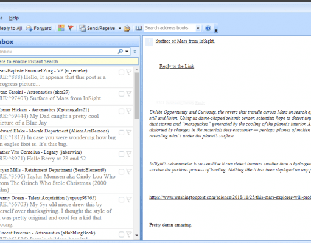The image size is (311, 243).
Task: Open the Categorize colored squares icon
Action: [61, 28]
